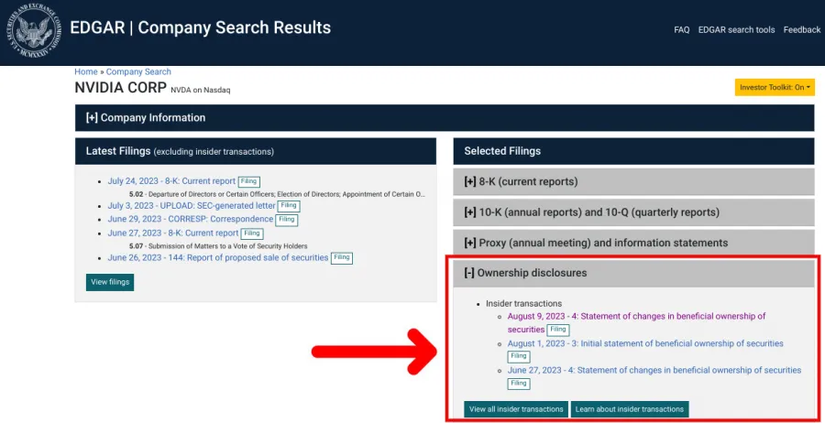Open July 24, 2023 8-K Current report

pyautogui.click(x=171, y=181)
